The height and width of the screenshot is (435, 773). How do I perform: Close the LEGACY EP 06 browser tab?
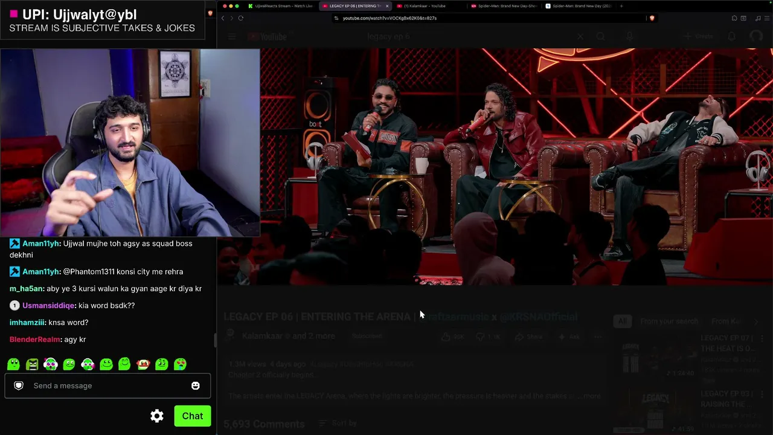(x=387, y=6)
